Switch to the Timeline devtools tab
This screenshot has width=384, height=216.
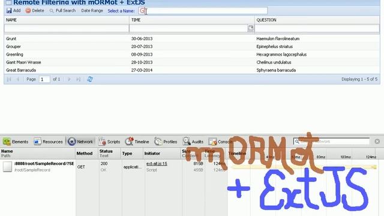coord(137,142)
